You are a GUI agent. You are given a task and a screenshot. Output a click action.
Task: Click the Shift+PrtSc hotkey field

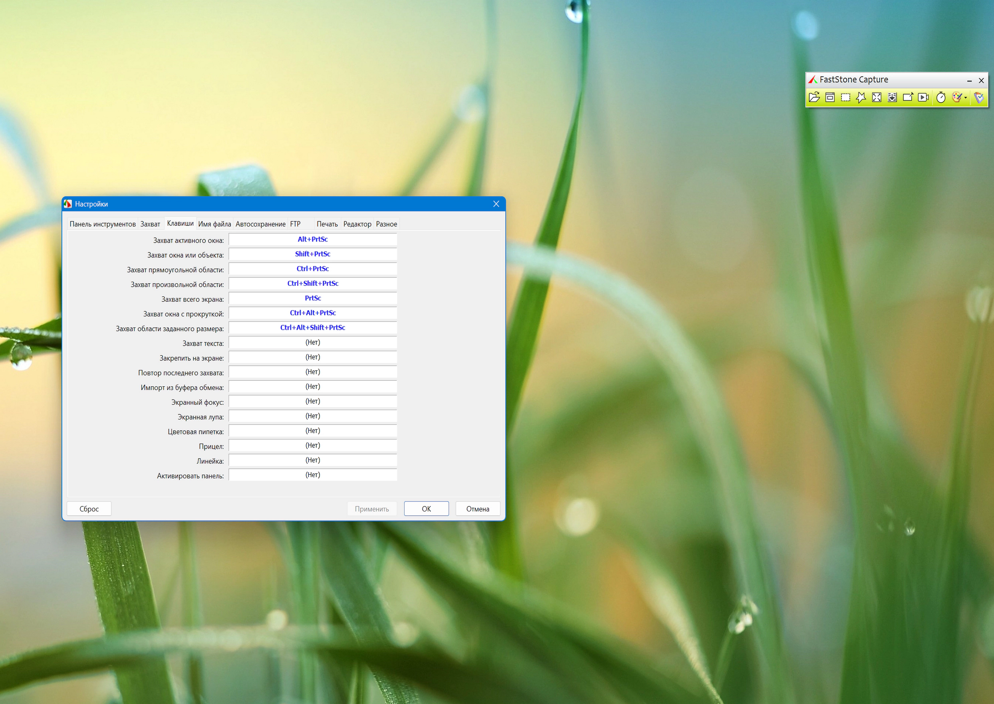click(313, 254)
